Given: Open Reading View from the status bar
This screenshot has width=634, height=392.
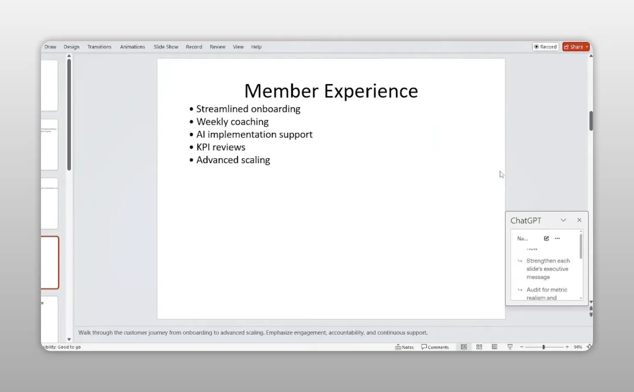Looking at the screenshot, I should pyautogui.click(x=494, y=347).
